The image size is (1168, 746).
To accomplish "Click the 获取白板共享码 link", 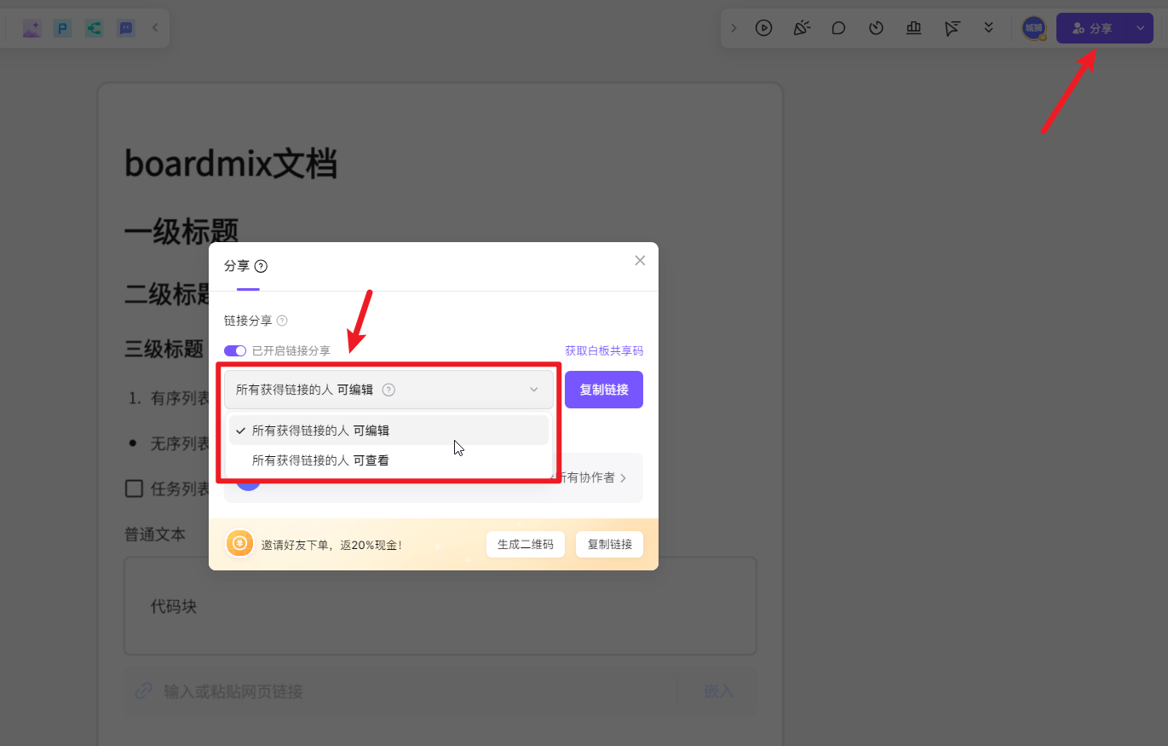I will 604,350.
